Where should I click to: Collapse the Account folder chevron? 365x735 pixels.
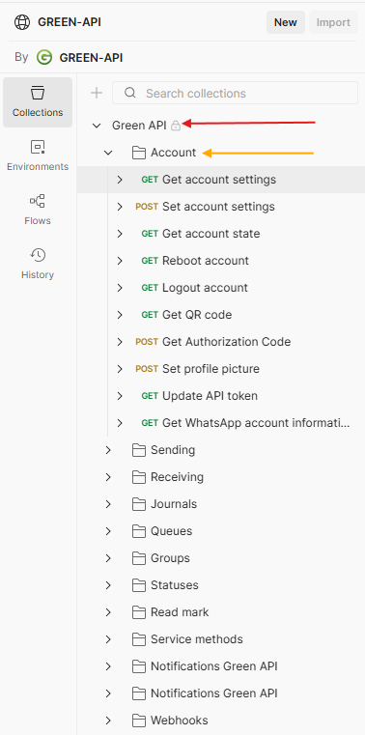point(108,153)
